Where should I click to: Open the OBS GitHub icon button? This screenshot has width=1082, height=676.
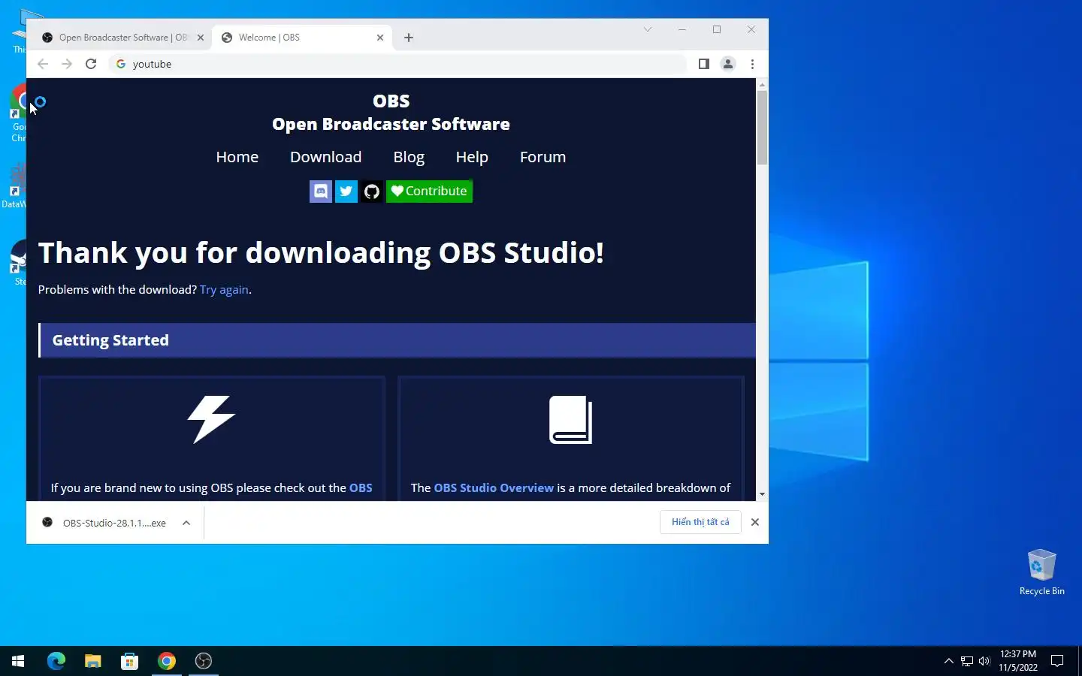(372, 192)
